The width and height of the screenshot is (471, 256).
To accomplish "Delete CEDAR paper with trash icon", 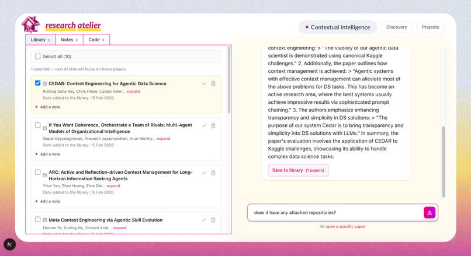I will 213,83.
